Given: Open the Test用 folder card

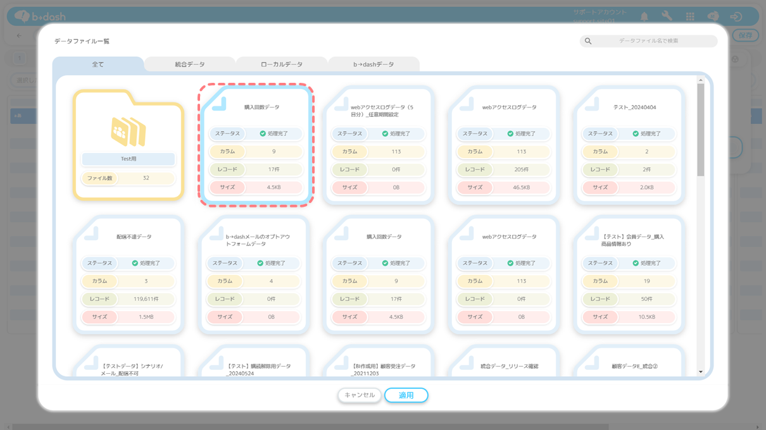Looking at the screenshot, I should click(129, 145).
